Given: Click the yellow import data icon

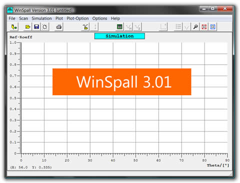Looking at the screenshot, I should 14,27.
